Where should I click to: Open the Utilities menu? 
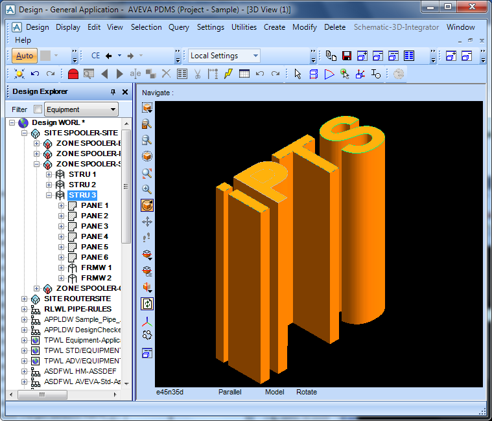coord(244,27)
